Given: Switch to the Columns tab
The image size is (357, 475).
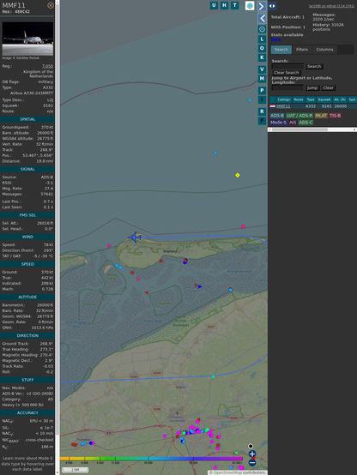Looking at the screenshot, I should click(x=324, y=50).
